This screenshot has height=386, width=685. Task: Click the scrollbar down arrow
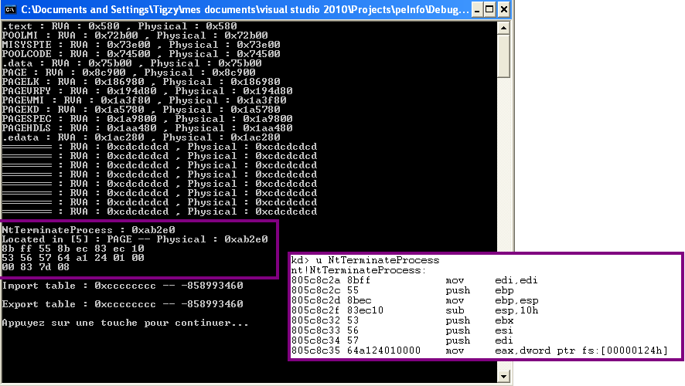(x=504, y=377)
